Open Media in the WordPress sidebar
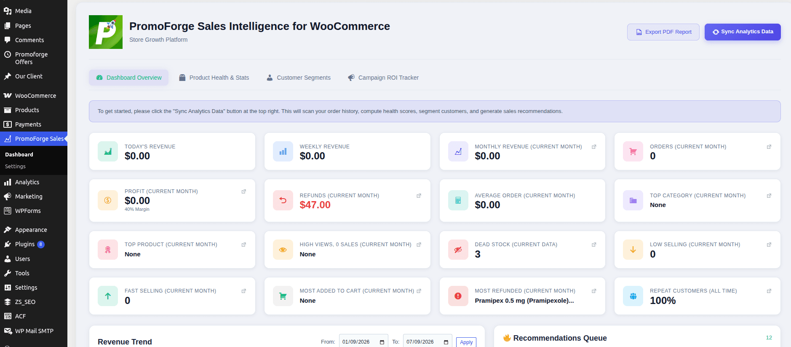 [x=34, y=11]
